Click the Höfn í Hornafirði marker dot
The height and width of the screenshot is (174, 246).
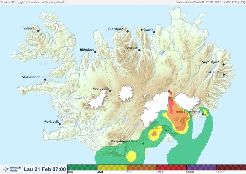203,114
